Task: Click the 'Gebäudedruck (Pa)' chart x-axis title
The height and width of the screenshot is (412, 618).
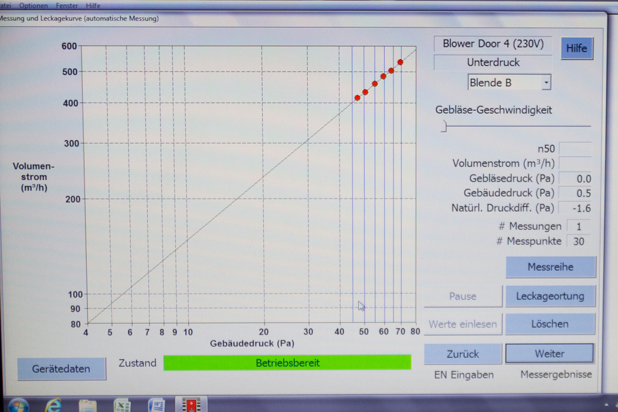Action: click(252, 343)
